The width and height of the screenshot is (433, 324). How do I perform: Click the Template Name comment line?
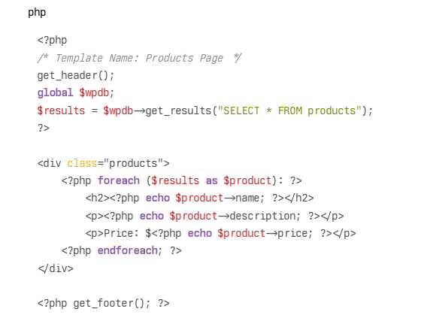coord(140,58)
